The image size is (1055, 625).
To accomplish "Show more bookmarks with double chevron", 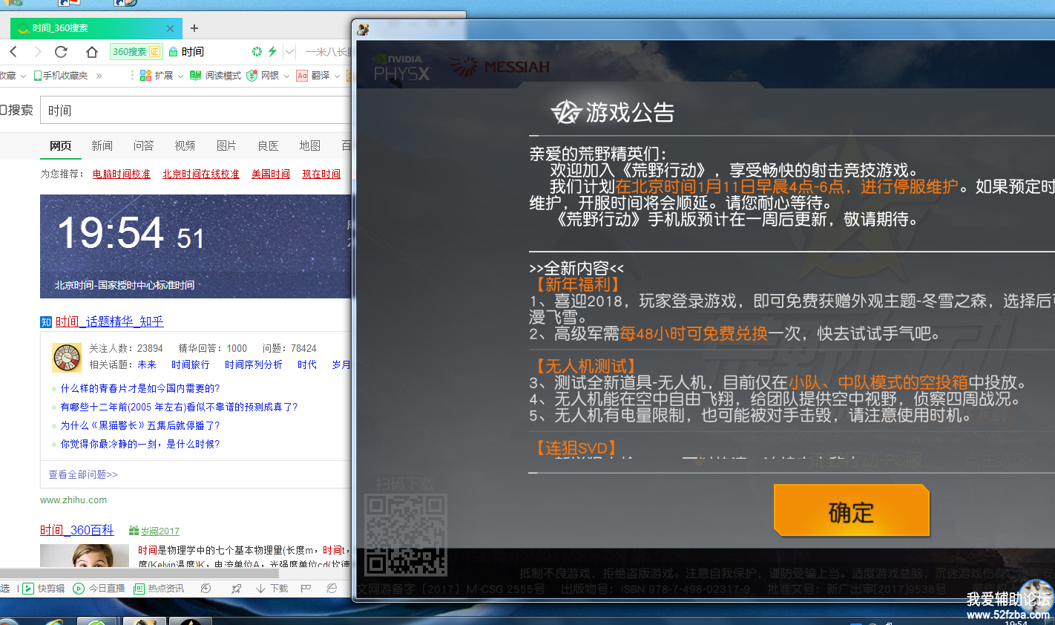I will tap(99, 76).
